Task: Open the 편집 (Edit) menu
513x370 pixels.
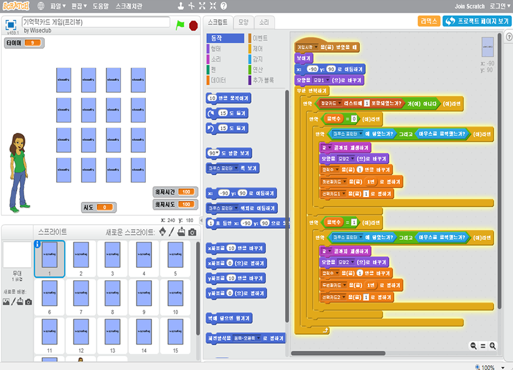Action: point(79,6)
